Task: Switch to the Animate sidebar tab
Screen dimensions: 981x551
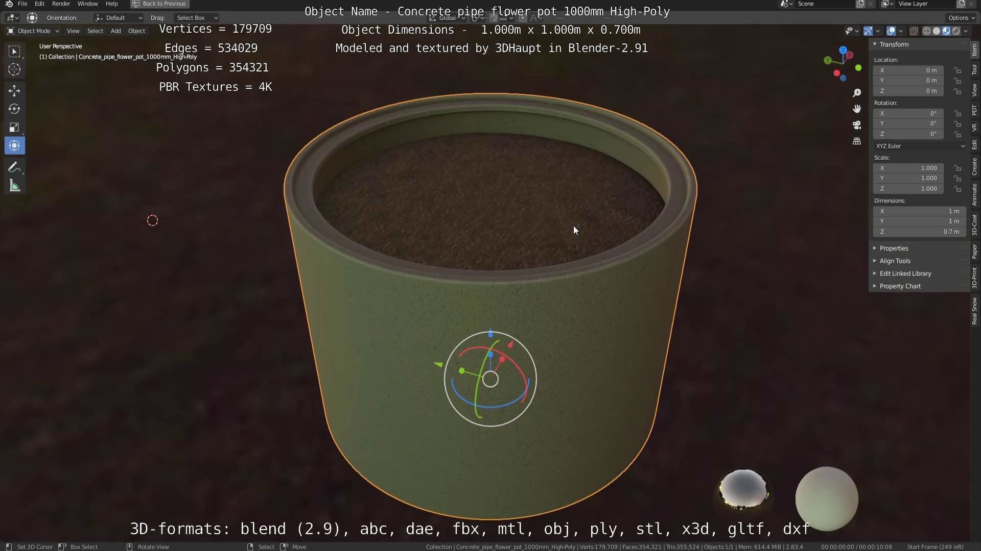Action: pos(974,194)
